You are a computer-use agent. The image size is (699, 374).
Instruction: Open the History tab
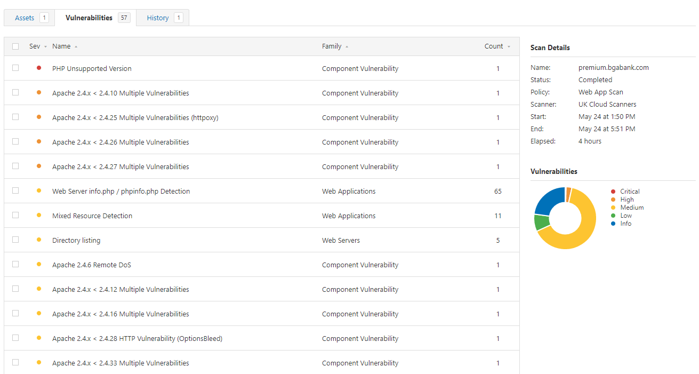[x=158, y=18]
